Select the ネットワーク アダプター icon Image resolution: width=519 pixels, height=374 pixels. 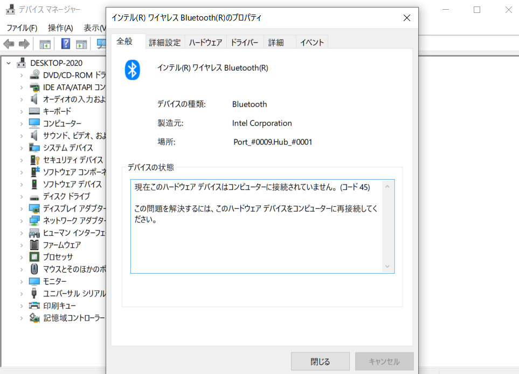pos(34,221)
